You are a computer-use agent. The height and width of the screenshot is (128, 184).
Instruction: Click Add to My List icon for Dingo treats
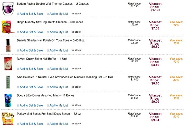tap(48, 32)
